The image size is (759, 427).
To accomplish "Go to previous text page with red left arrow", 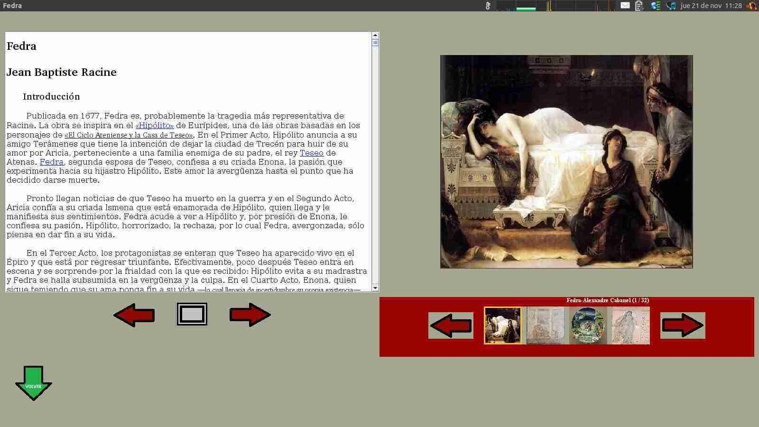I will coord(134,315).
